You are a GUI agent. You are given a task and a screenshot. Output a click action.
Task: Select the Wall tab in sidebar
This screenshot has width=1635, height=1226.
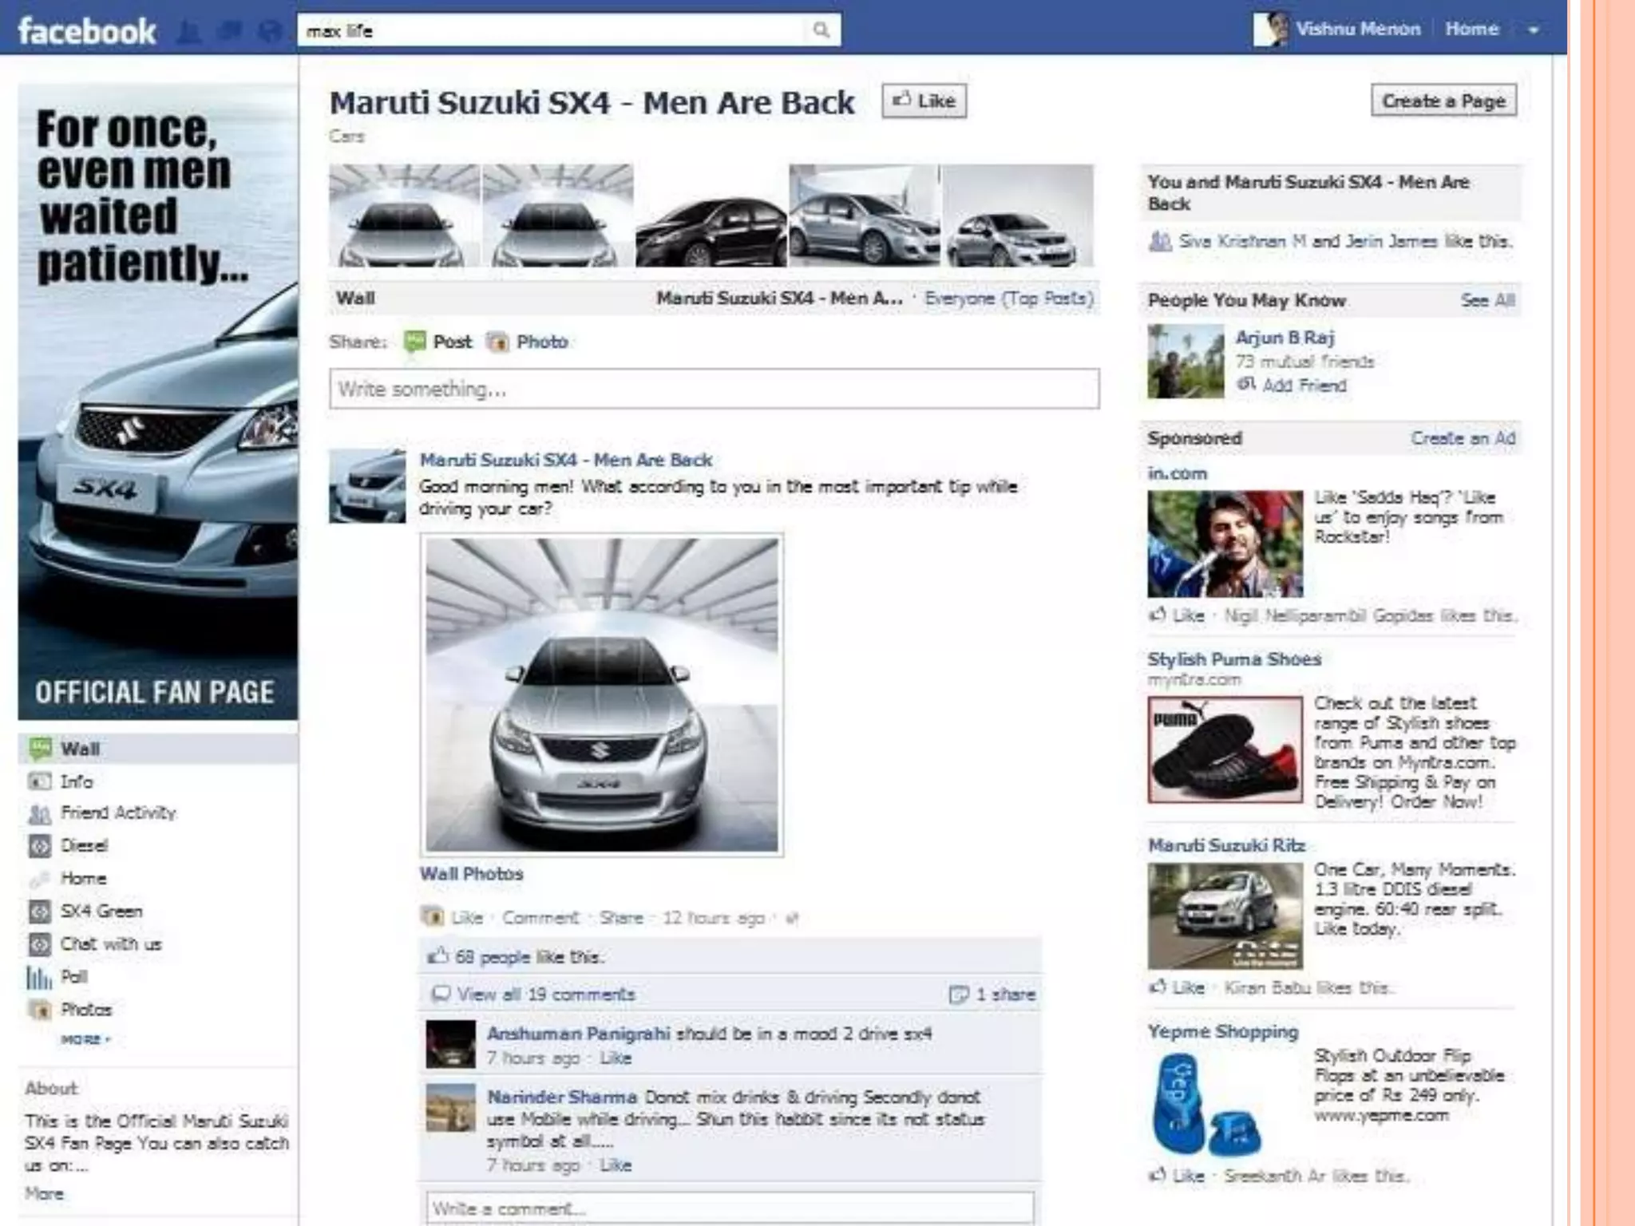[80, 749]
